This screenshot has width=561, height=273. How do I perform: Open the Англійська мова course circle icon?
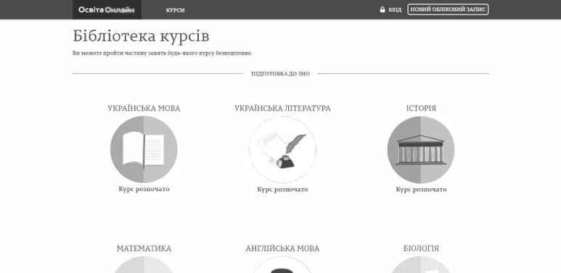282,264
